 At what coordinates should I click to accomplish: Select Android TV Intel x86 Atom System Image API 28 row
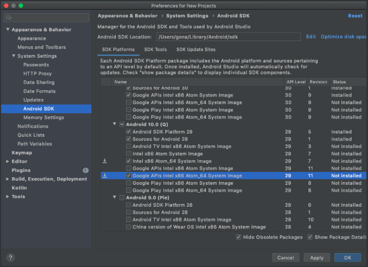click(x=233, y=219)
